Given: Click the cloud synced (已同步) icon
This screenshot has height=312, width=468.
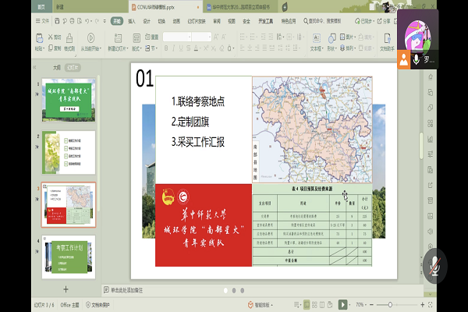Looking at the screenshot, I should point(357,21).
